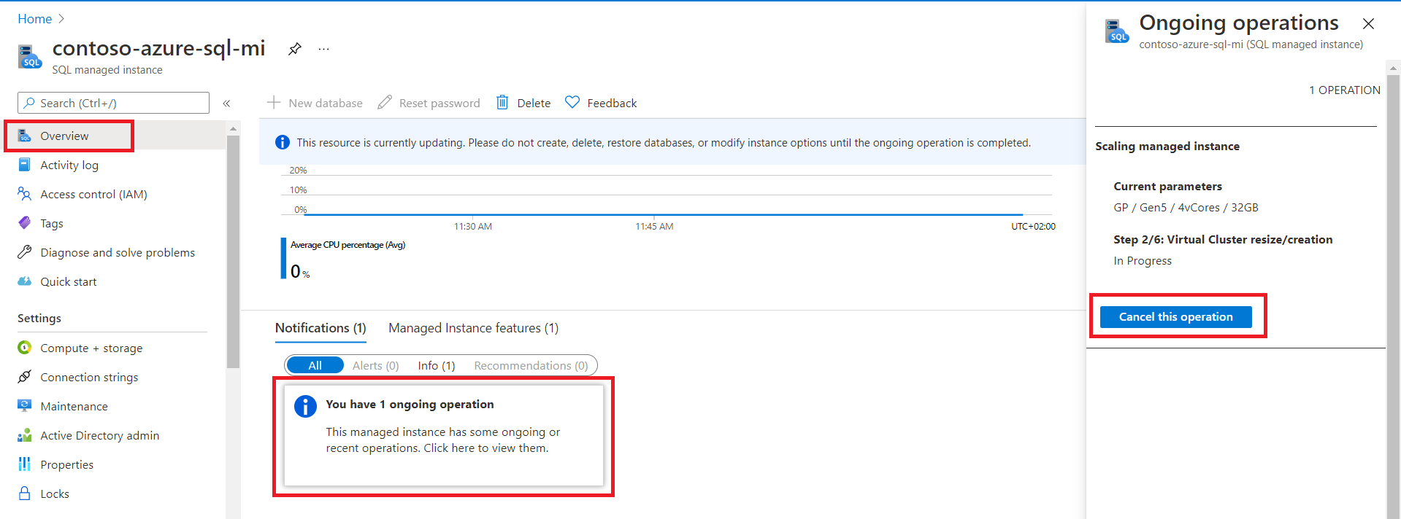Click Cancel this operation button

(1175, 316)
